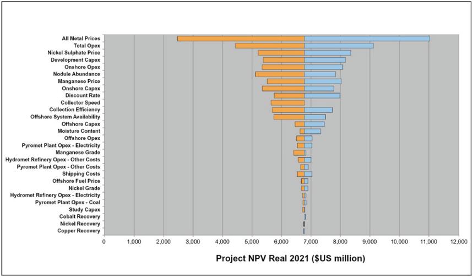Click the orange All Metal Prices bar

coord(241,39)
